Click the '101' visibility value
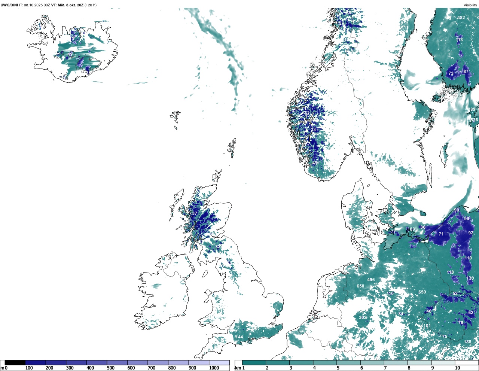Screen dimensions: 479x371 click(x=427, y=326)
